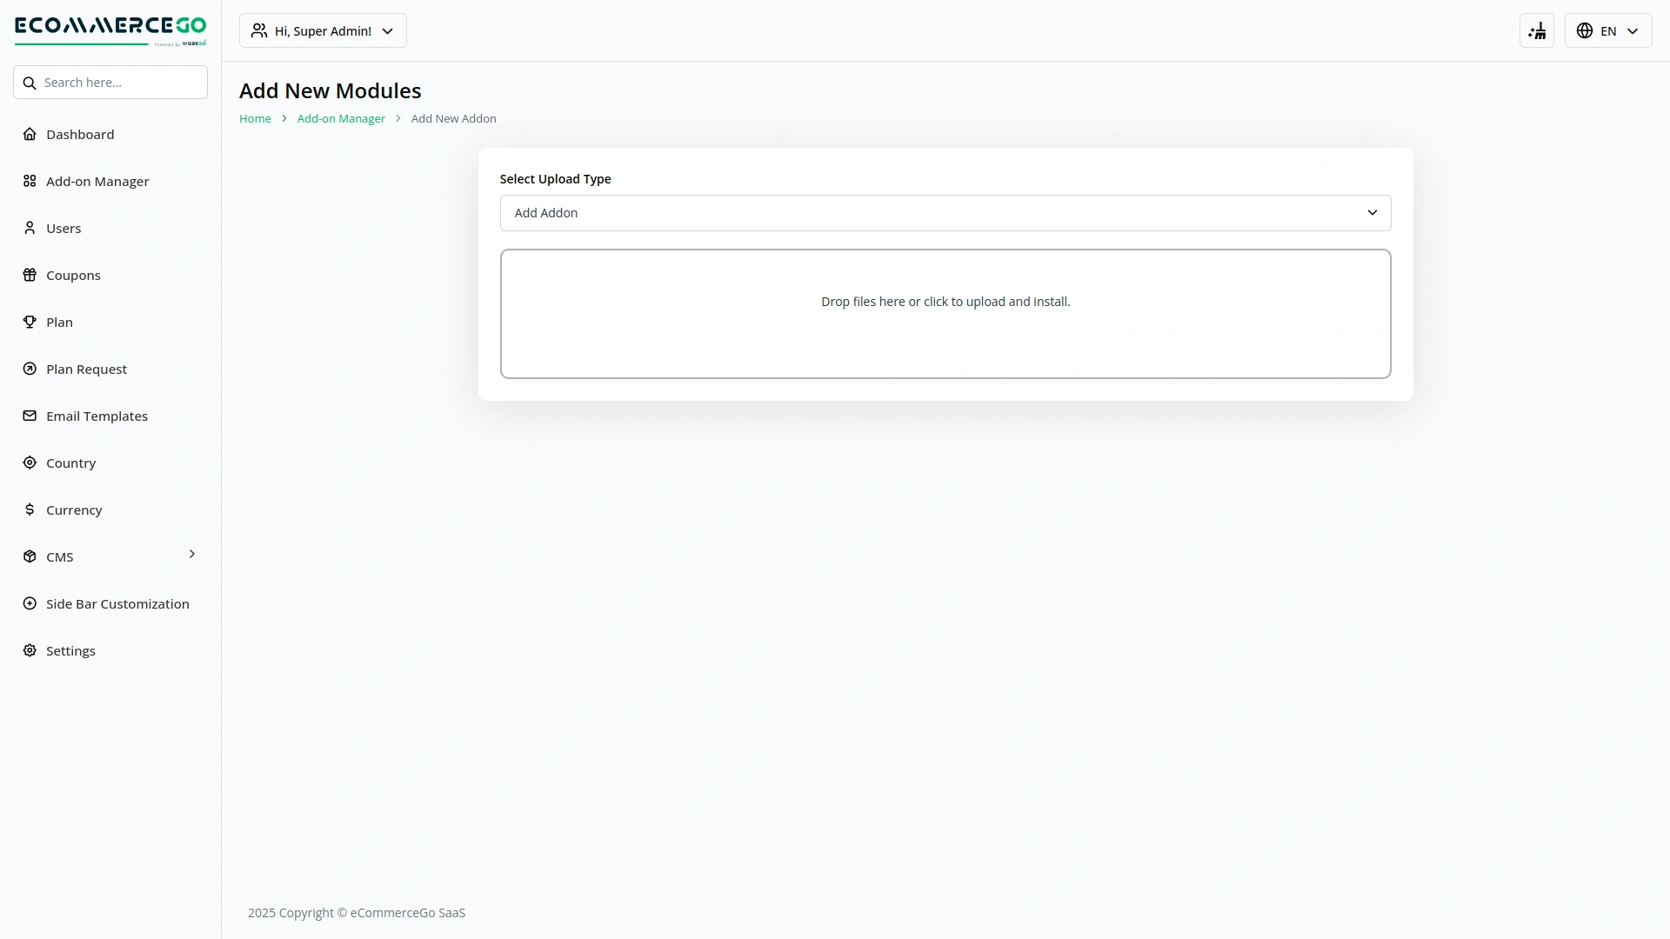The height and width of the screenshot is (939, 1670).
Task: Click the Plan trophy icon
Action: pyautogui.click(x=30, y=322)
